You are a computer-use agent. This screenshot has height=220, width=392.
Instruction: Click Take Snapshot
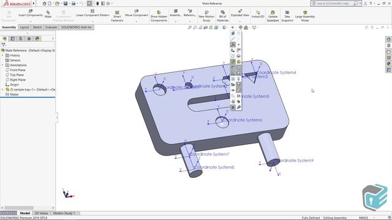[x=287, y=16]
